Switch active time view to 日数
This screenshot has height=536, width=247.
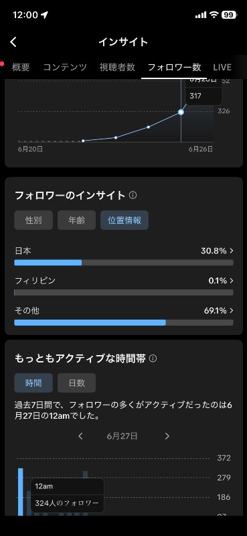click(x=76, y=383)
